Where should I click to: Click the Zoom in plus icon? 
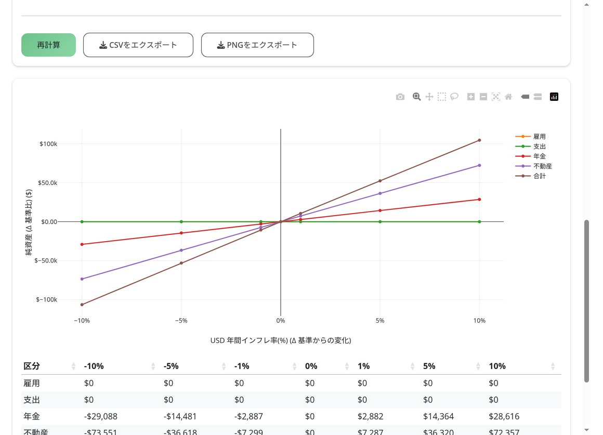coord(471,97)
